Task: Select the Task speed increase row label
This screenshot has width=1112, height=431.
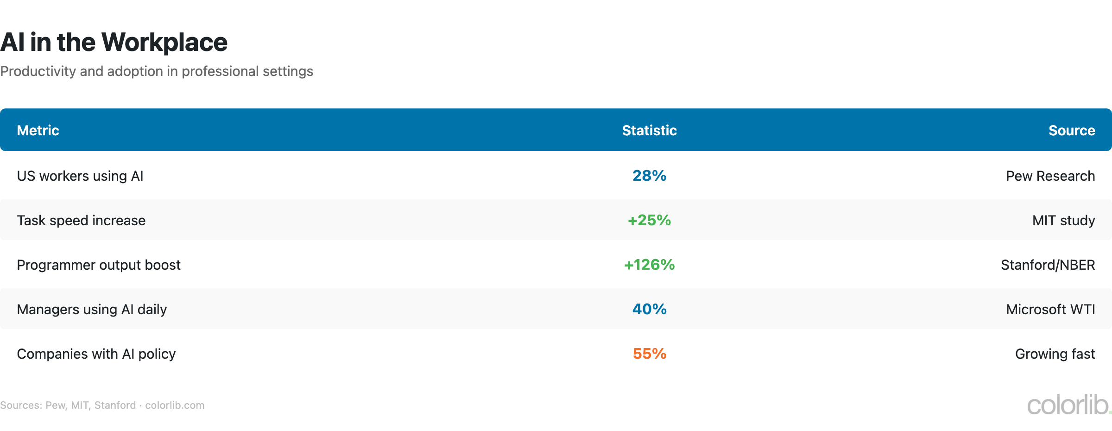Action: (81, 221)
